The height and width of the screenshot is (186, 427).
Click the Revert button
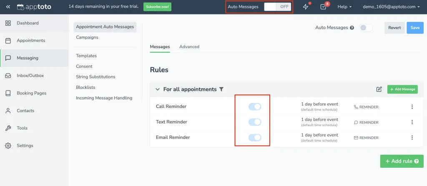point(394,28)
